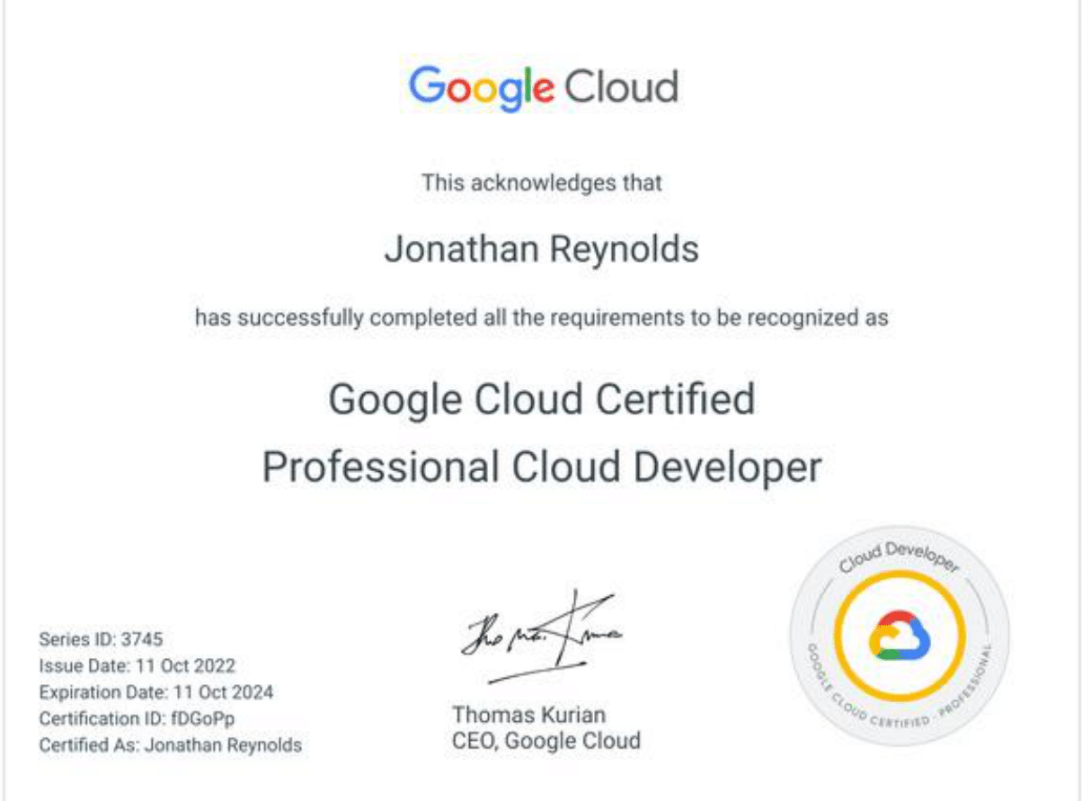
Task: Click the Google Cloud Certified heading
Action: [x=542, y=398]
